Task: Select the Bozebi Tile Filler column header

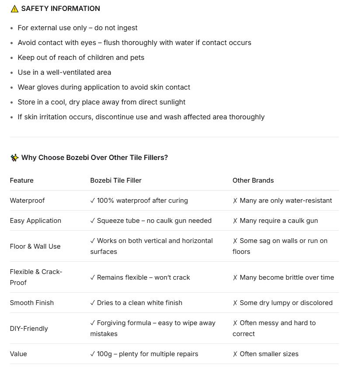Action: [x=116, y=180]
